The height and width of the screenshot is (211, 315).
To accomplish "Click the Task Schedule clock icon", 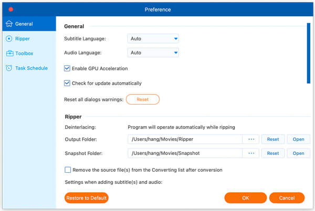I will 9,68.
